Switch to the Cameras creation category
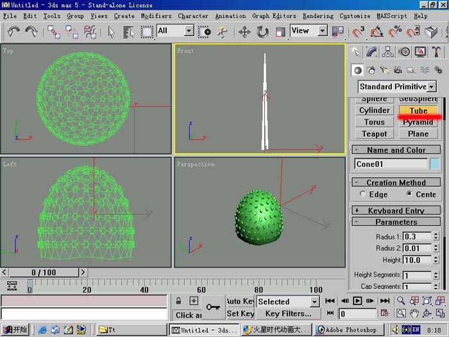 pyautogui.click(x=398, y=70)
